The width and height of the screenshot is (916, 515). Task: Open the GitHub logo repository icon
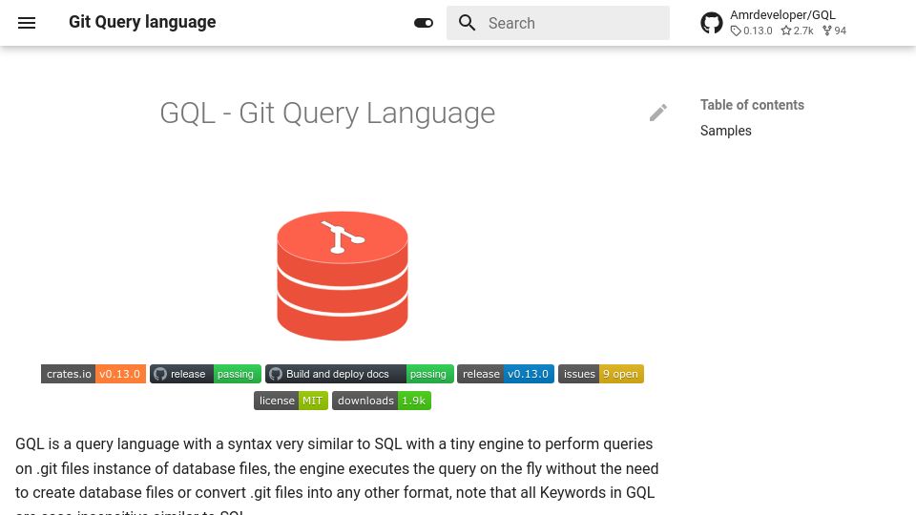[x=712, y=23]
